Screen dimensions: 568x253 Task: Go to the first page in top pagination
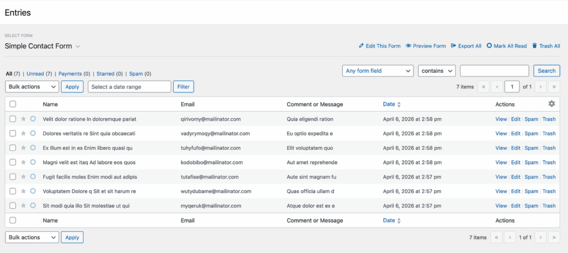[x=484, y=87]
